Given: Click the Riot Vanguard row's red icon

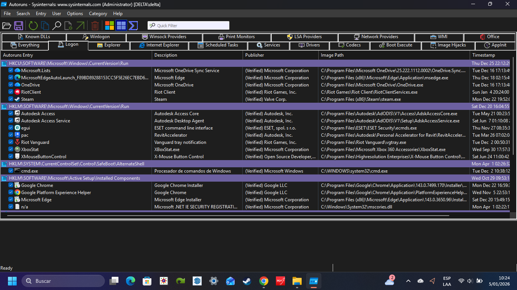Looking at the screenshot, I should click(17, 142).
